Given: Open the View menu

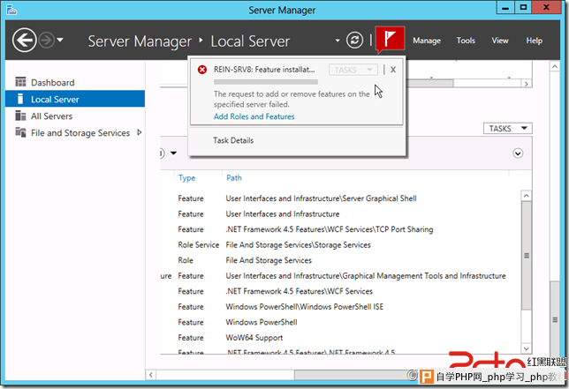Looking at the screenshot, I should (500, 41).
